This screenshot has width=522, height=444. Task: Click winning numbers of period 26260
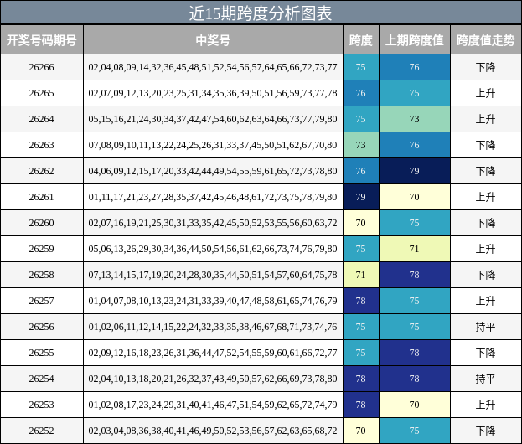tap(213, 223)
